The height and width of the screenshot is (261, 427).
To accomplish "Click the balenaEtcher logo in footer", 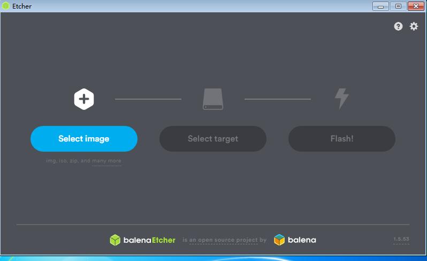I will 142,240.
